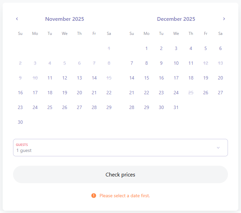Click the orange warning icon
Viewport: 241px width, 213px height.
tap(94, 196)
